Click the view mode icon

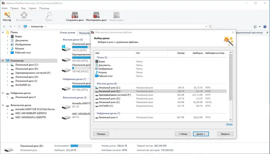click(255, 27)
